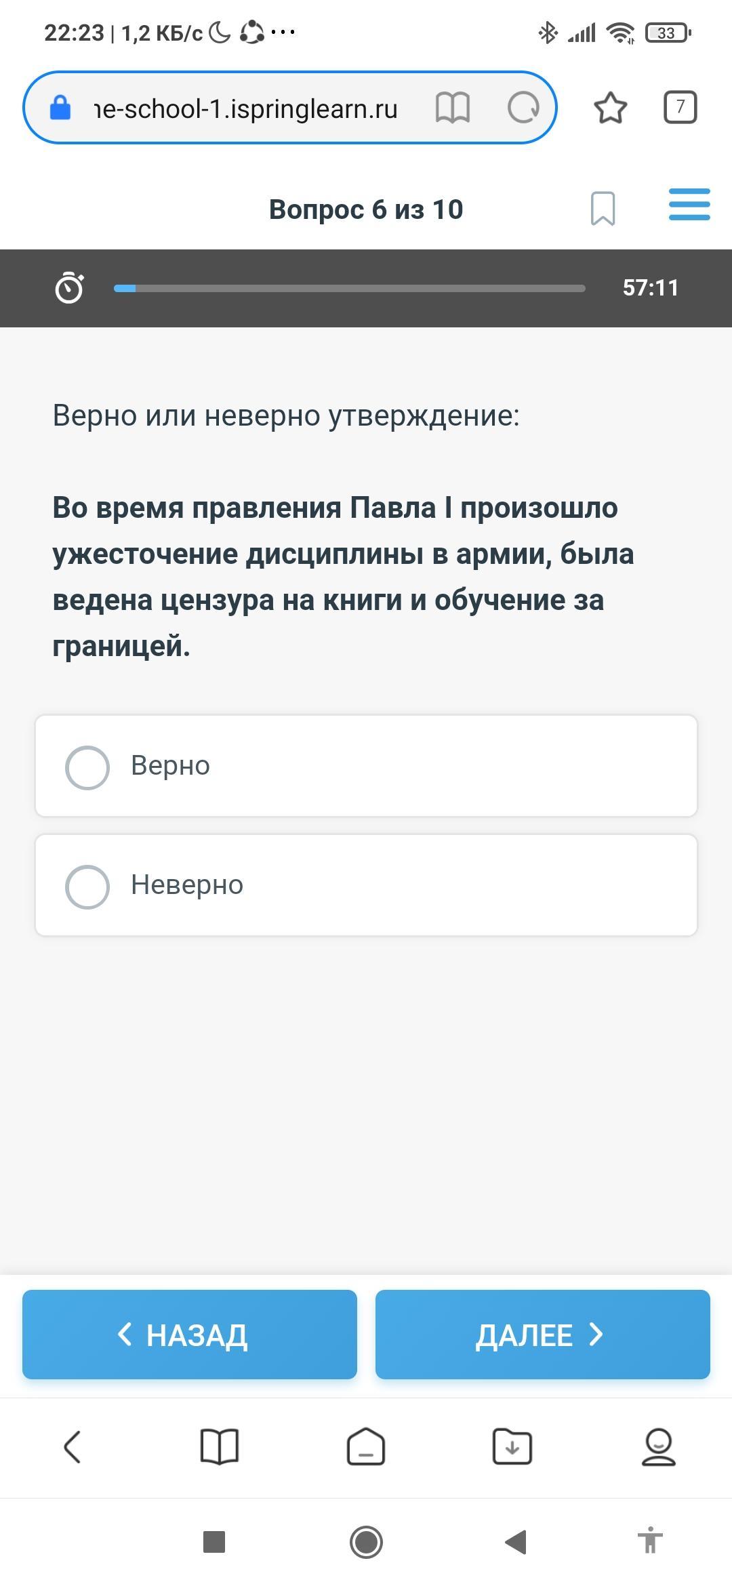Select the "Верно" radio option
Image resolution: width=732 pixels, height=1586 pixels.
(x=366, y=766)
